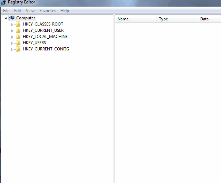Select the HKEY_LOCAL_MACHINE label
The height and width of the screenshot is (183, 221).
[x=45, y=37]
